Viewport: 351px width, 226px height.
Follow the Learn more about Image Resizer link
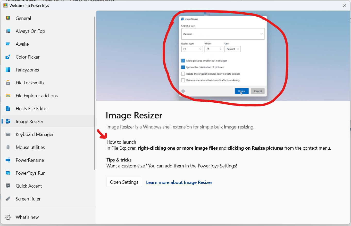pos(179,182)
